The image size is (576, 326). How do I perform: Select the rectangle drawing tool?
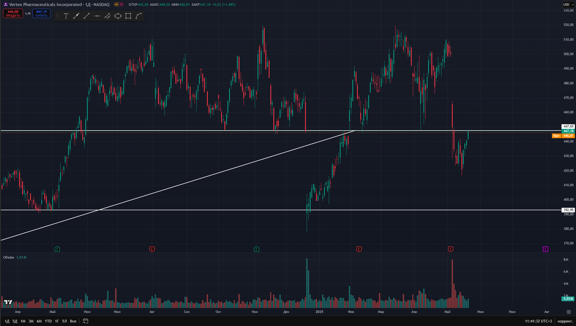tap(128, 16)
